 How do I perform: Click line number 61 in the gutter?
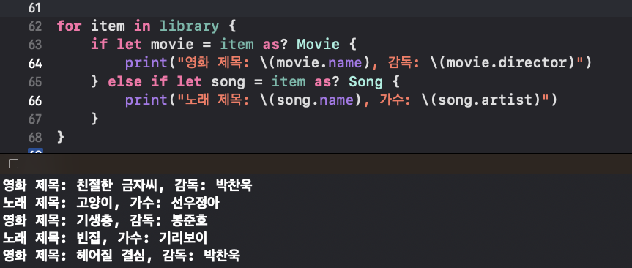click(x=35, y=8)
